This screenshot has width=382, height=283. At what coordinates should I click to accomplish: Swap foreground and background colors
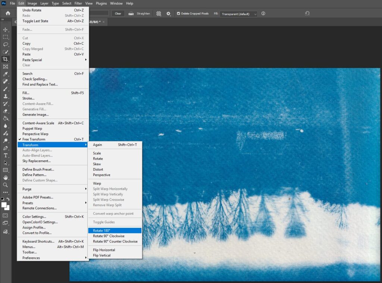[8, 199]
